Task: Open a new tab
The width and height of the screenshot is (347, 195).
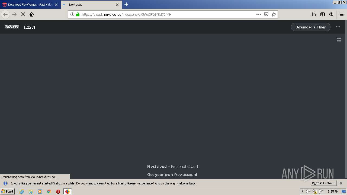Action: point(126,4)
